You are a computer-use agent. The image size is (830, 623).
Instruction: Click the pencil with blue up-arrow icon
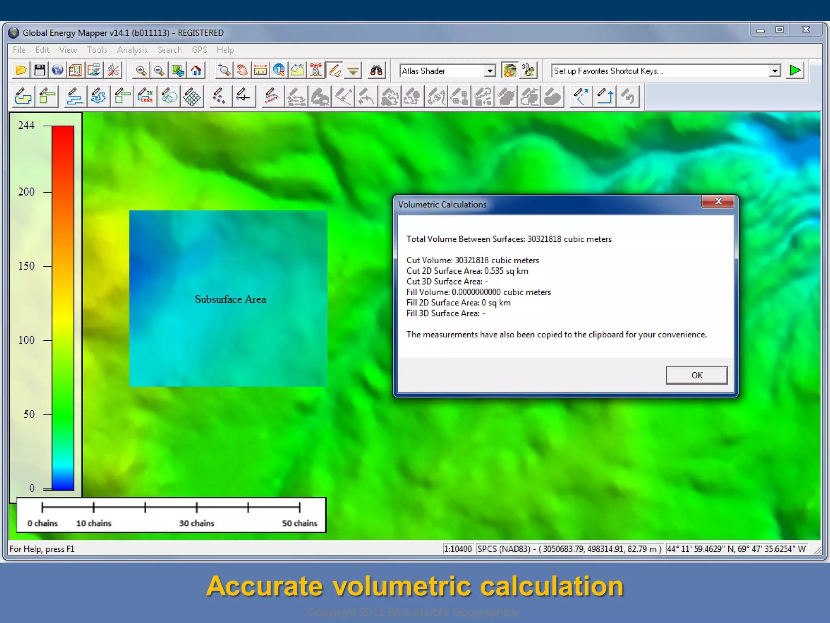click(605, 97)
